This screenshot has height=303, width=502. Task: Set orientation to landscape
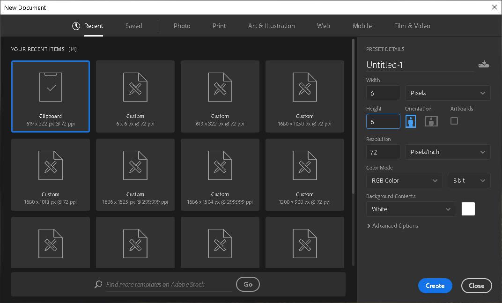coord(431,121)
